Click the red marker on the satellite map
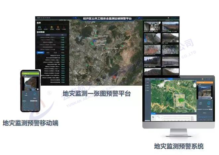This screenshot has width=219, height=155. (x=114, y=77)
